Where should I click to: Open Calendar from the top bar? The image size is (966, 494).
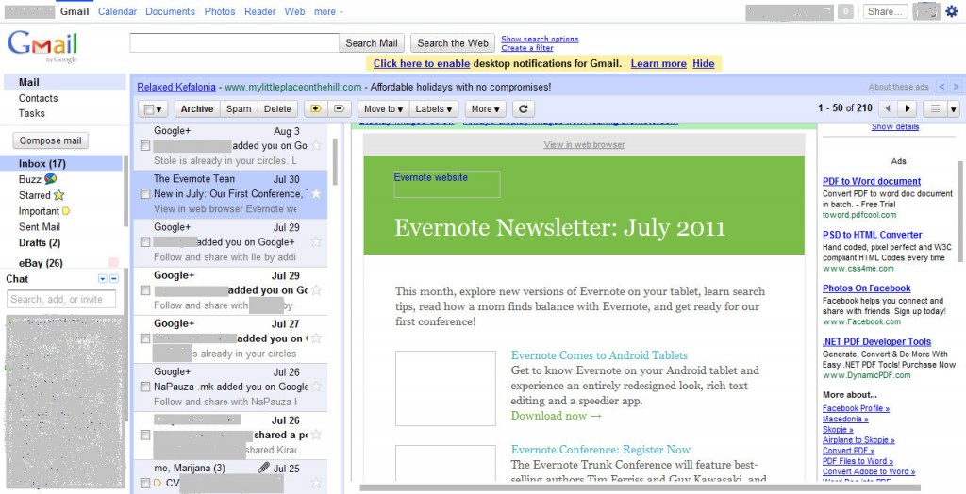[117, 11]
